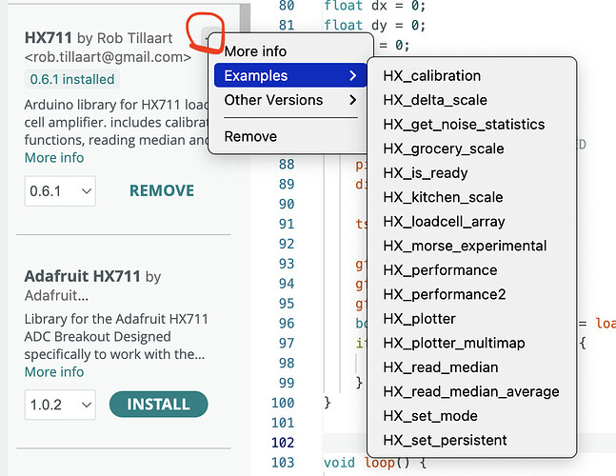Click the Other Versions arrow chevron
616x476 pixels.
(x=352, y=100)
